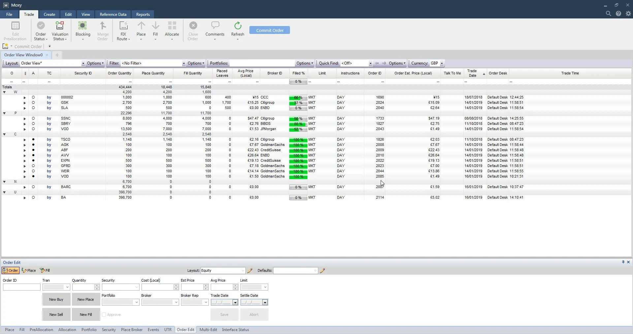Open the Filter dropdown
The width and height of the screenshot is (633, 334).
coord(184,63)
